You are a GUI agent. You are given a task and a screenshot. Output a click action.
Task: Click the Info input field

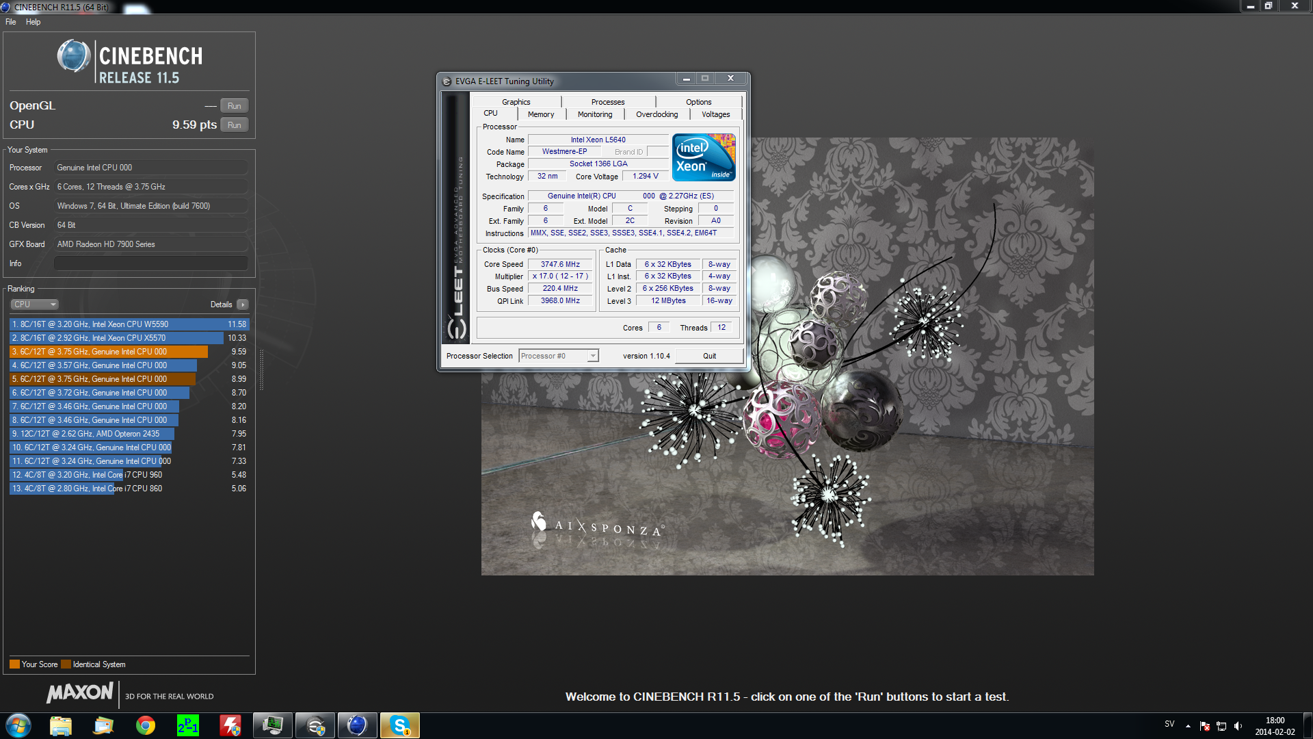[151, 263]
